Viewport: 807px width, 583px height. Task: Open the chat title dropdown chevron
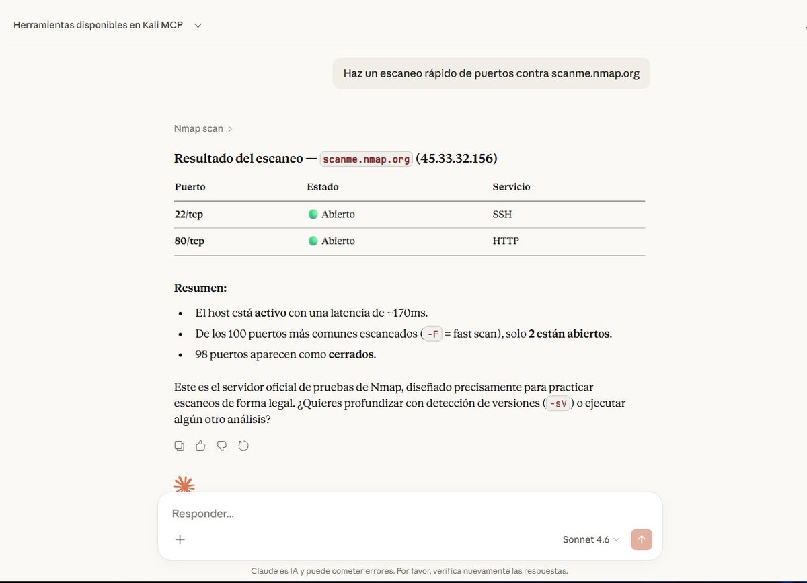[198, 26]
